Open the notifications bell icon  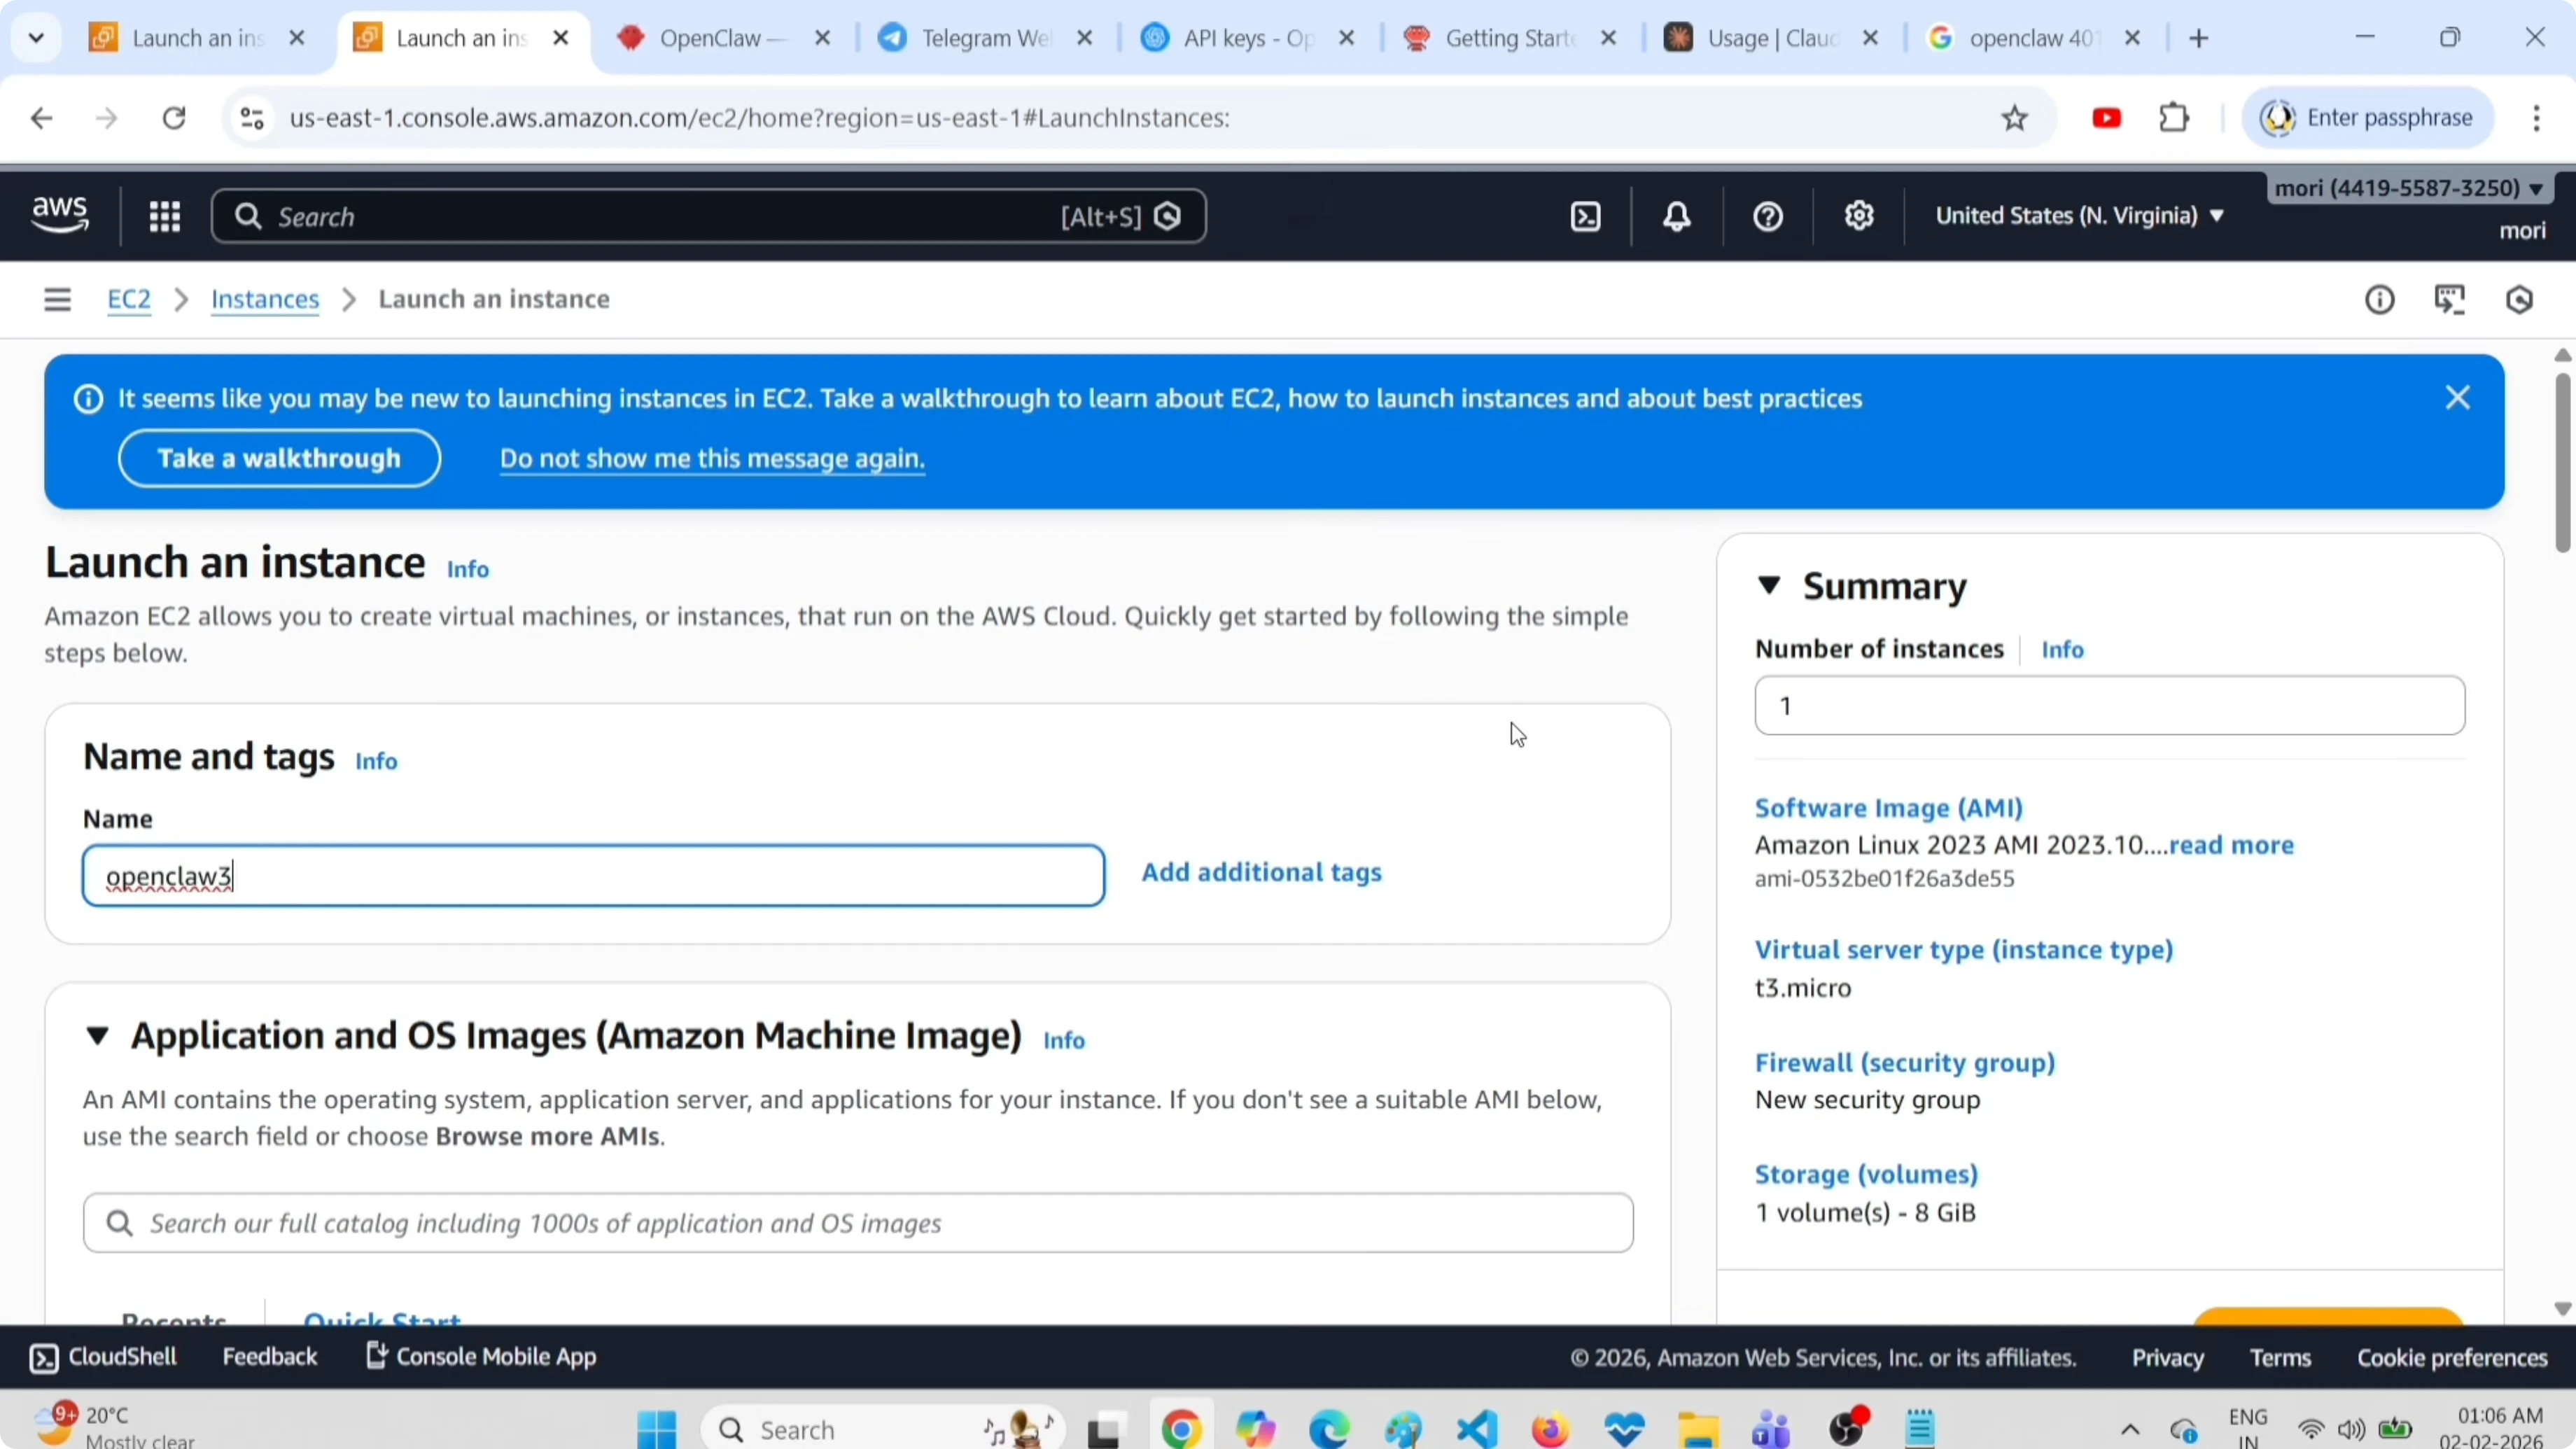click(x=1676, y=216)
